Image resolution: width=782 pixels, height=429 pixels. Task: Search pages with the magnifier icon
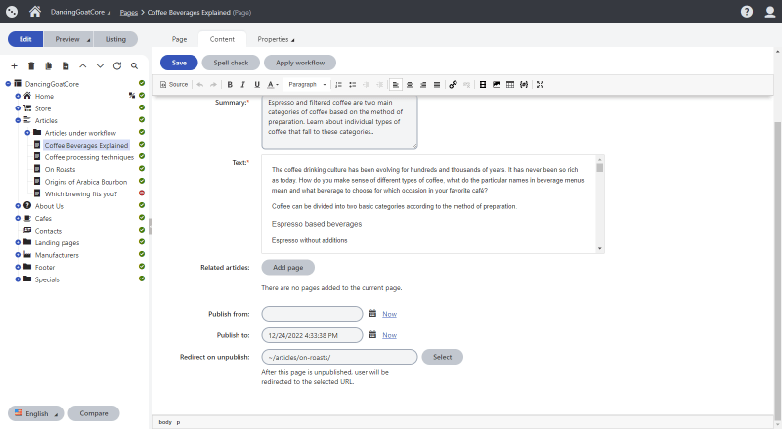(134, 65)
